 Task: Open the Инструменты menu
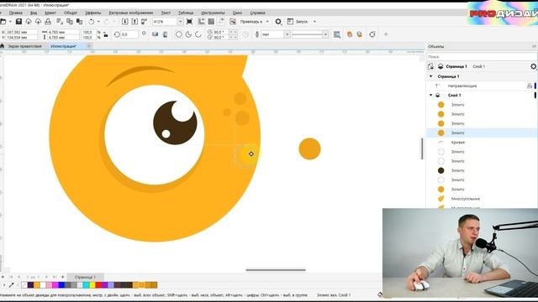click(x=213, y=13)
